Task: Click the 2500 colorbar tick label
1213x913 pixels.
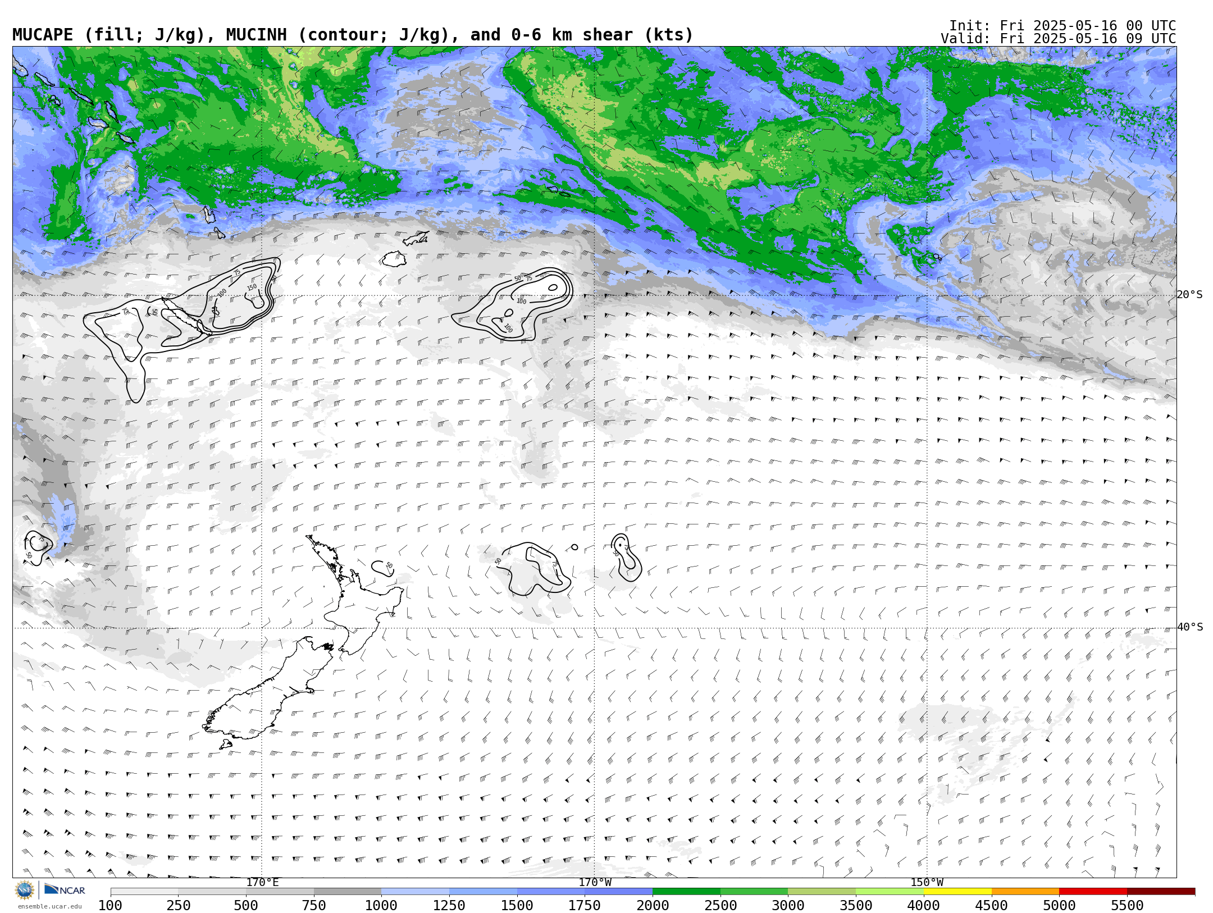Action: tap(720, 906)
